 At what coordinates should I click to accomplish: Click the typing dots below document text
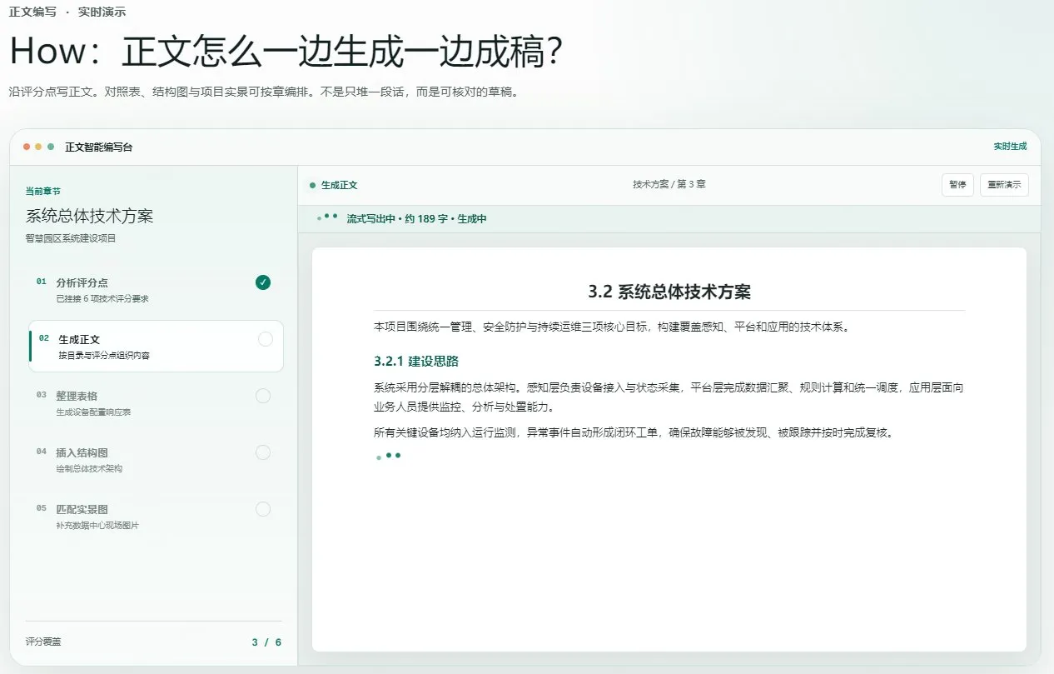pyautogui.click(x=389, y=456)
